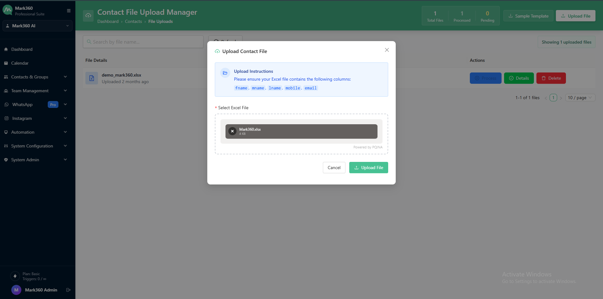
Task: Open the Contacts breadcrumb
Action: pyautogui.click(x=133, y=21)
